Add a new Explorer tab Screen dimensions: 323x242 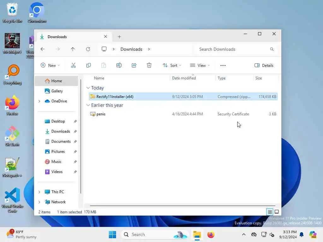pos(119,37)
